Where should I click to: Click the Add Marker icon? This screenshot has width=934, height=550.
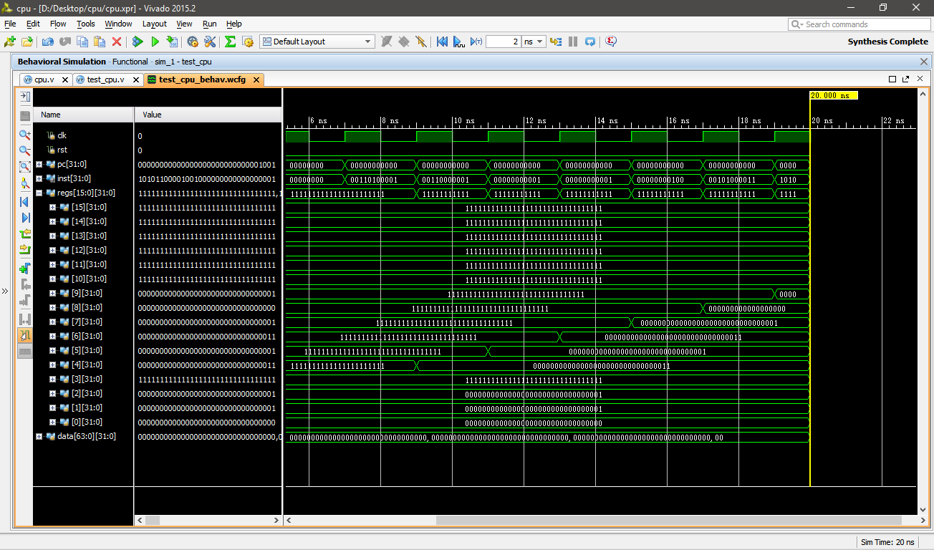[x=25, y=268]
